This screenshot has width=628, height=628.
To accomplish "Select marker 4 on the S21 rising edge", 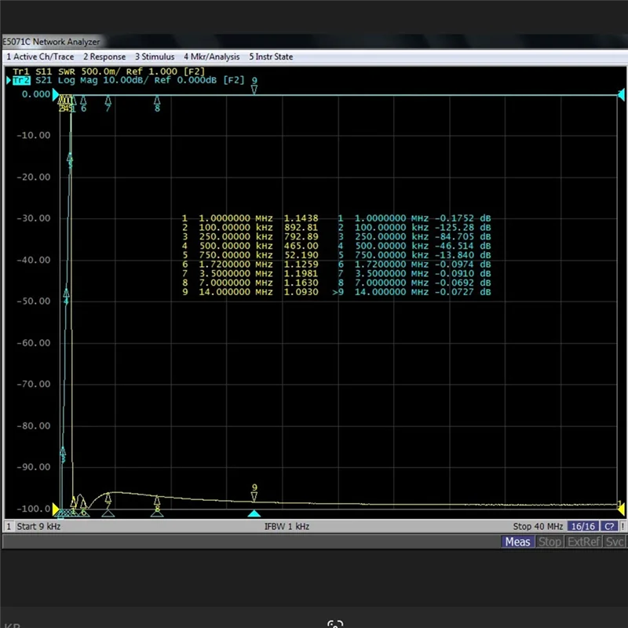I will tap(66, 301).
